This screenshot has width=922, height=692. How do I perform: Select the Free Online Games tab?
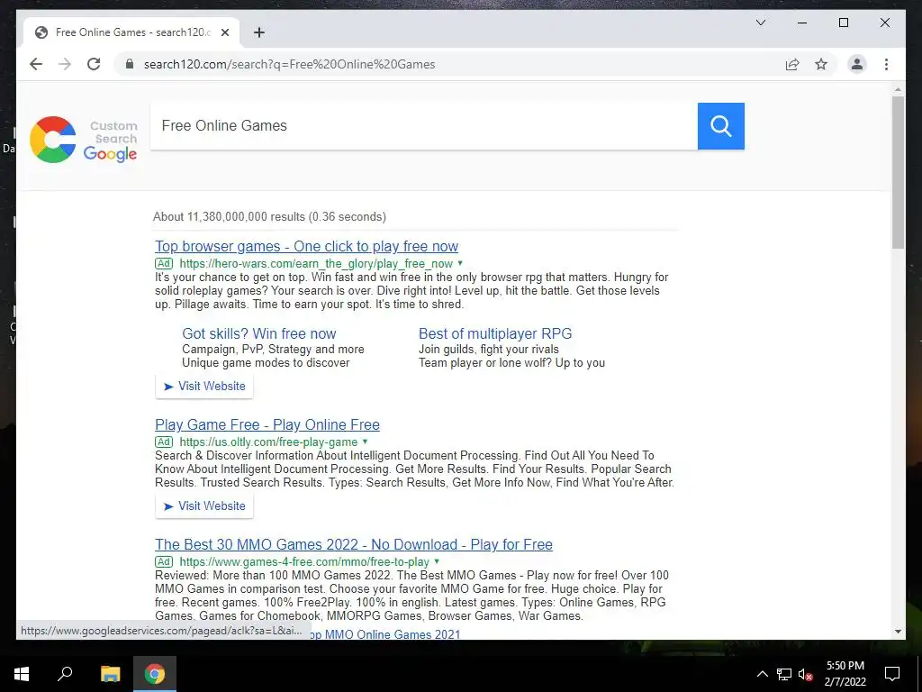(x=131, y=32)
